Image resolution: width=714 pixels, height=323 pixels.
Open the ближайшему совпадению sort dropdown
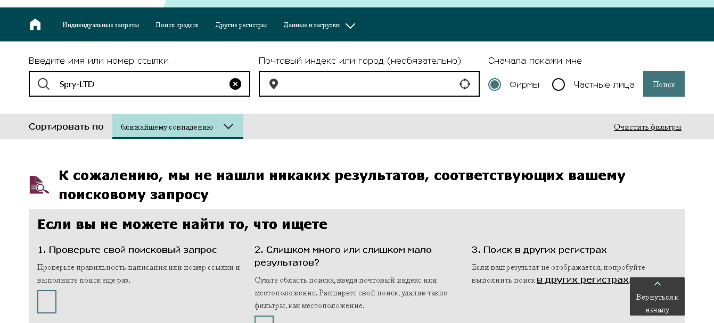(x=178, y=127)
